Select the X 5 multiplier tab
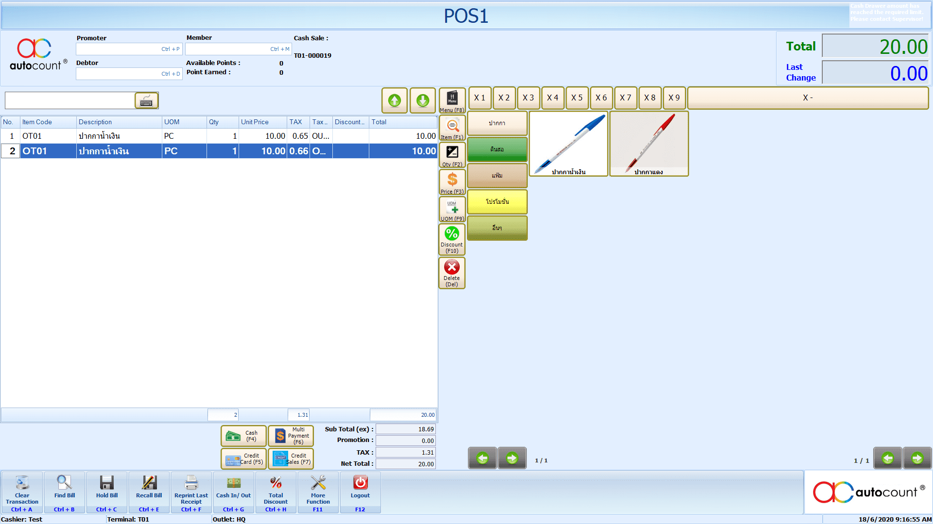The height and width of the screenshot is (524, 933). coord(576,97)
